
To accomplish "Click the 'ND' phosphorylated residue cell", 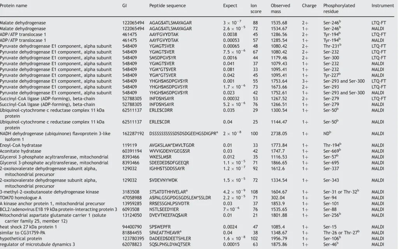I will click(x=327, y=133).
